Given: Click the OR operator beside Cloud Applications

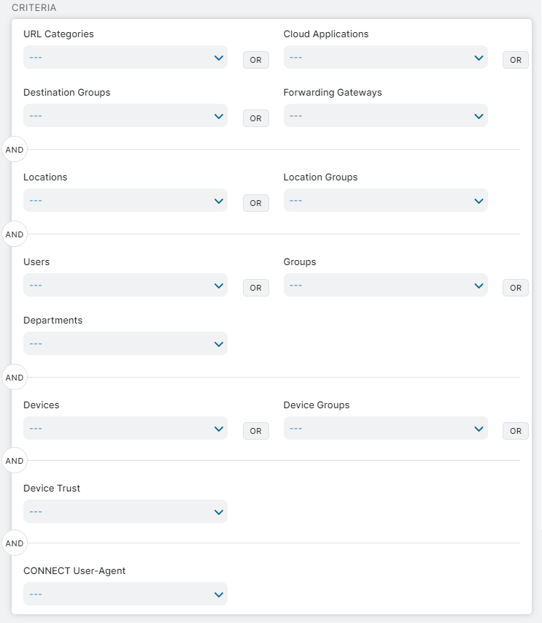Looking at the screenshot, I should pyautogui.click(x=516, y=60).
